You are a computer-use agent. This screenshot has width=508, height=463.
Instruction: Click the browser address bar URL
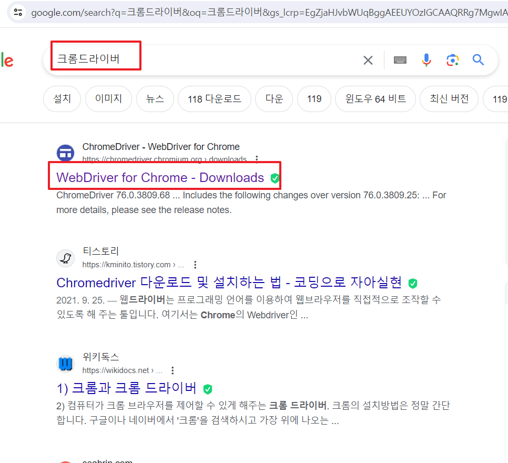tap(269, 13)
